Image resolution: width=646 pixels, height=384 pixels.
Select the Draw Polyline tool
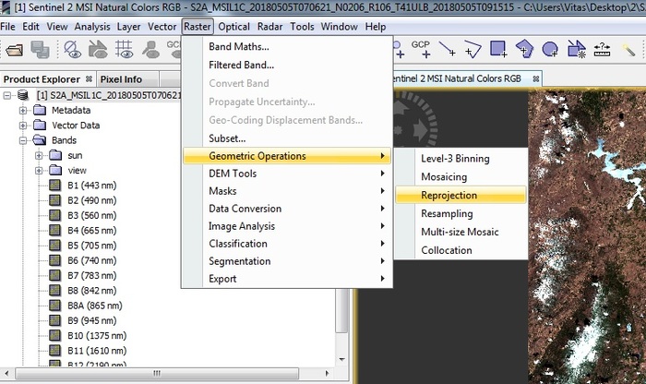pos(473,48)
